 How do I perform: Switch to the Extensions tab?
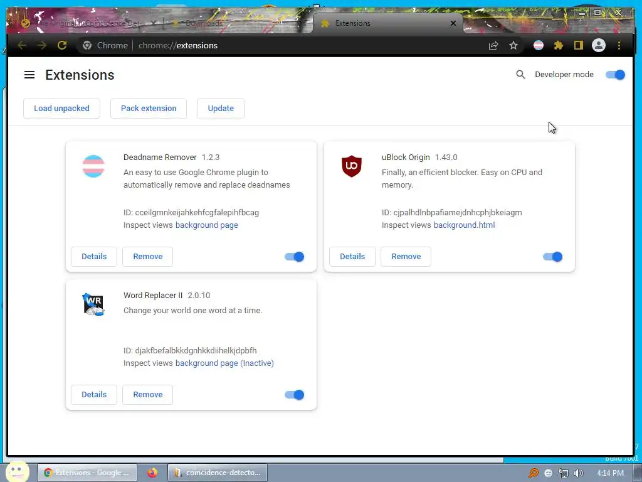coord(387,23)
